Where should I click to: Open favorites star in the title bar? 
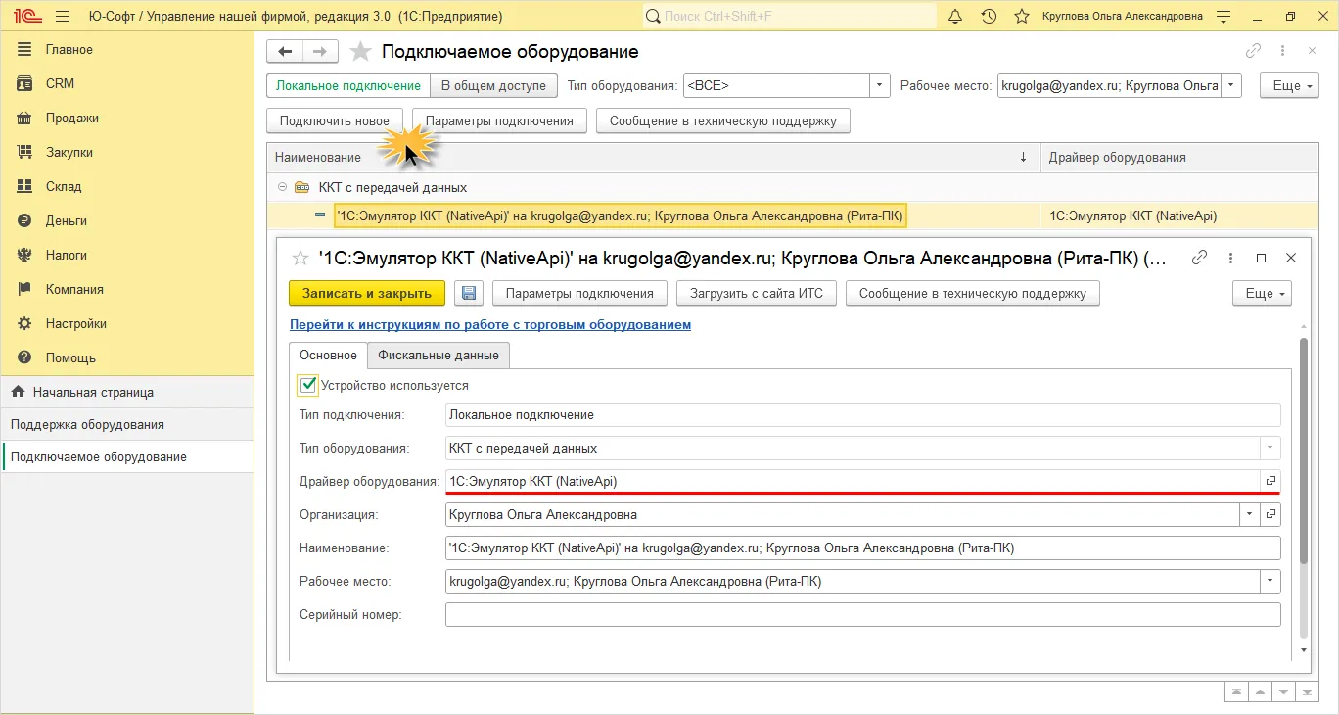[x=1022, y=17]
